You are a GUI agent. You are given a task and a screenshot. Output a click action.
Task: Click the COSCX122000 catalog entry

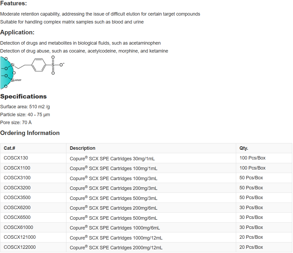pyautogui.click(x=20, y=247)
